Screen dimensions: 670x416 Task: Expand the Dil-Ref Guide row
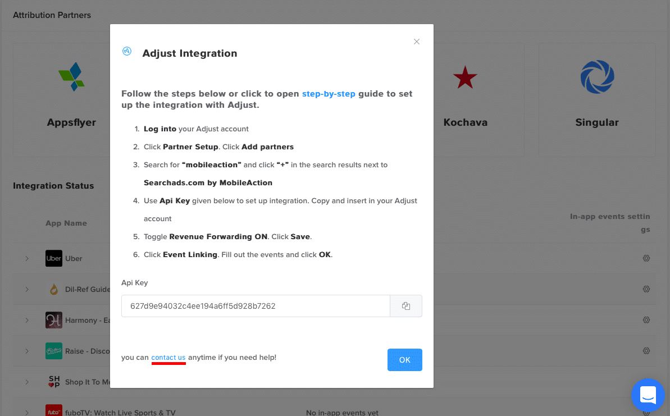pos(27,289)
